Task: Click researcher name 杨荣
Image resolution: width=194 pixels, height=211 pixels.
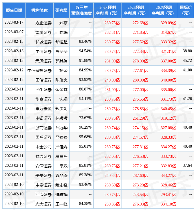Action: click(x=64, y=71)
